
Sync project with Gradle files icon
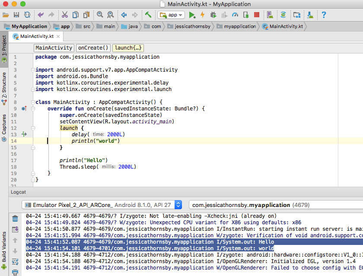tap(283, 14)
